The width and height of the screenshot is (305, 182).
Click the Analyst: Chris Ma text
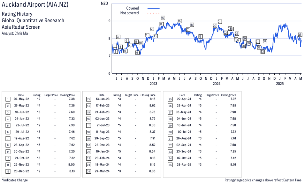click(x=15, y=33)
